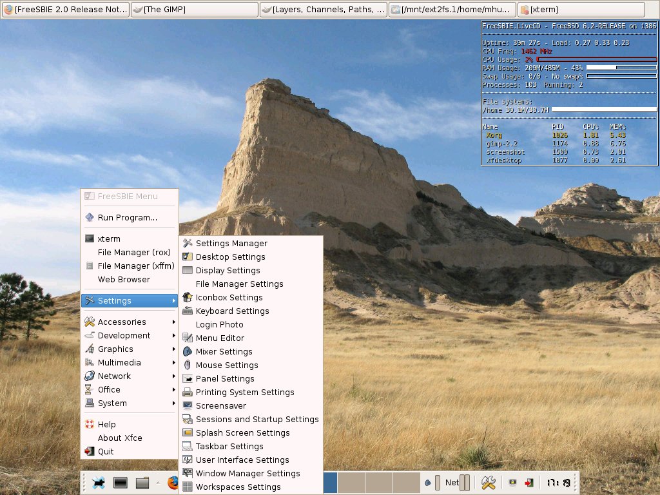The image size is (660, 495).
Task: Adjust the panel volume slider
Action: click(x=438, y=483)
